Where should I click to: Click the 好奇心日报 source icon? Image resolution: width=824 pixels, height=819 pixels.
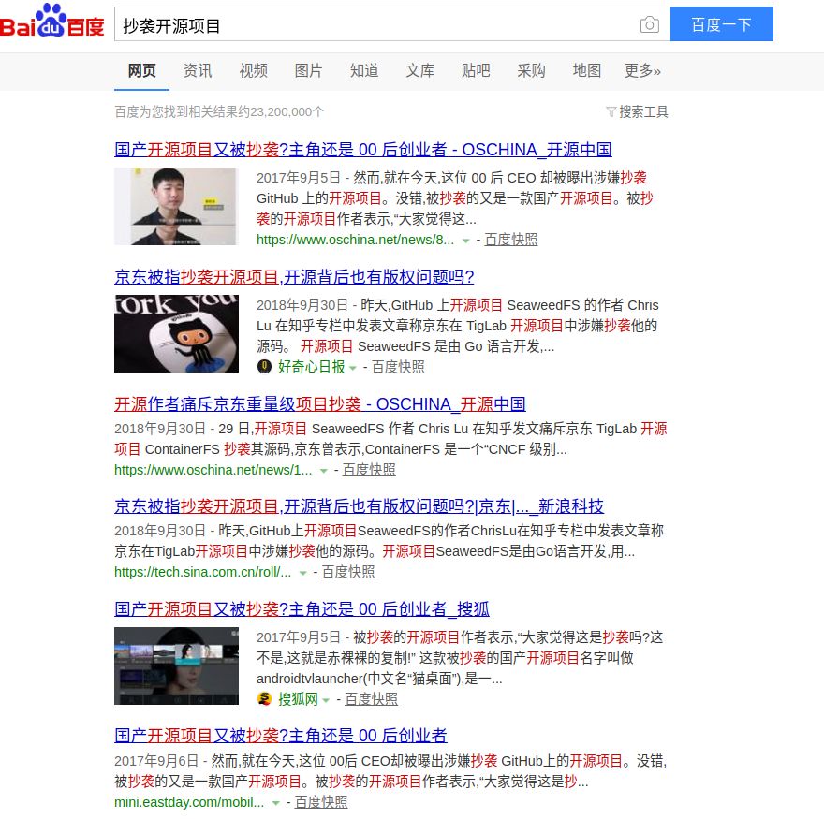(264, 366)
